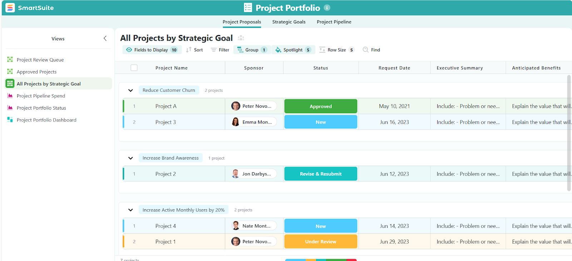Click the New status of Project 3
The height and width of the screenshot is (261, 572).
(x=321, y=122)
